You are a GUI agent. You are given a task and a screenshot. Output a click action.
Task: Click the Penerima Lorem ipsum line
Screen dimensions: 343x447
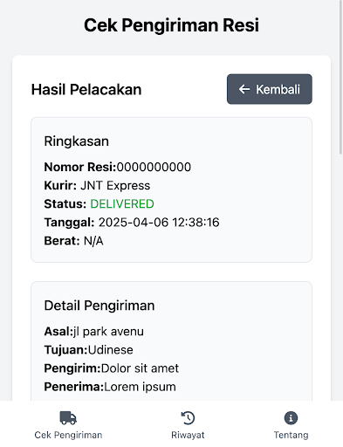point(110,387)
